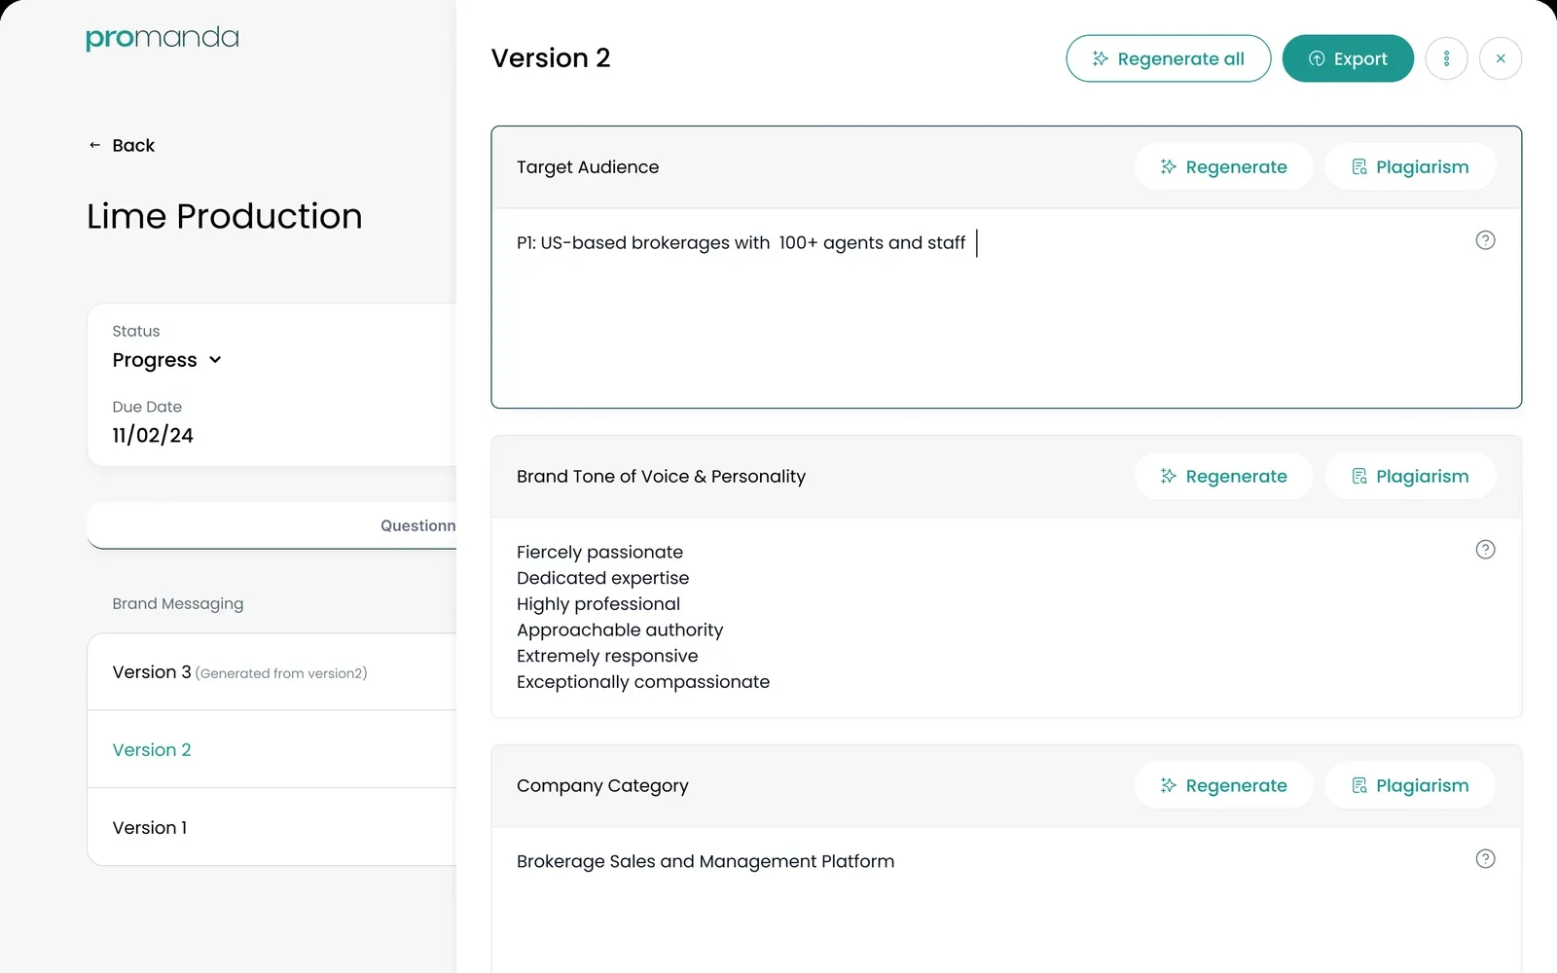Screen dimensions: 1557x973
Task: Open the three-dot more options menu
Action: coord(1446,58)
